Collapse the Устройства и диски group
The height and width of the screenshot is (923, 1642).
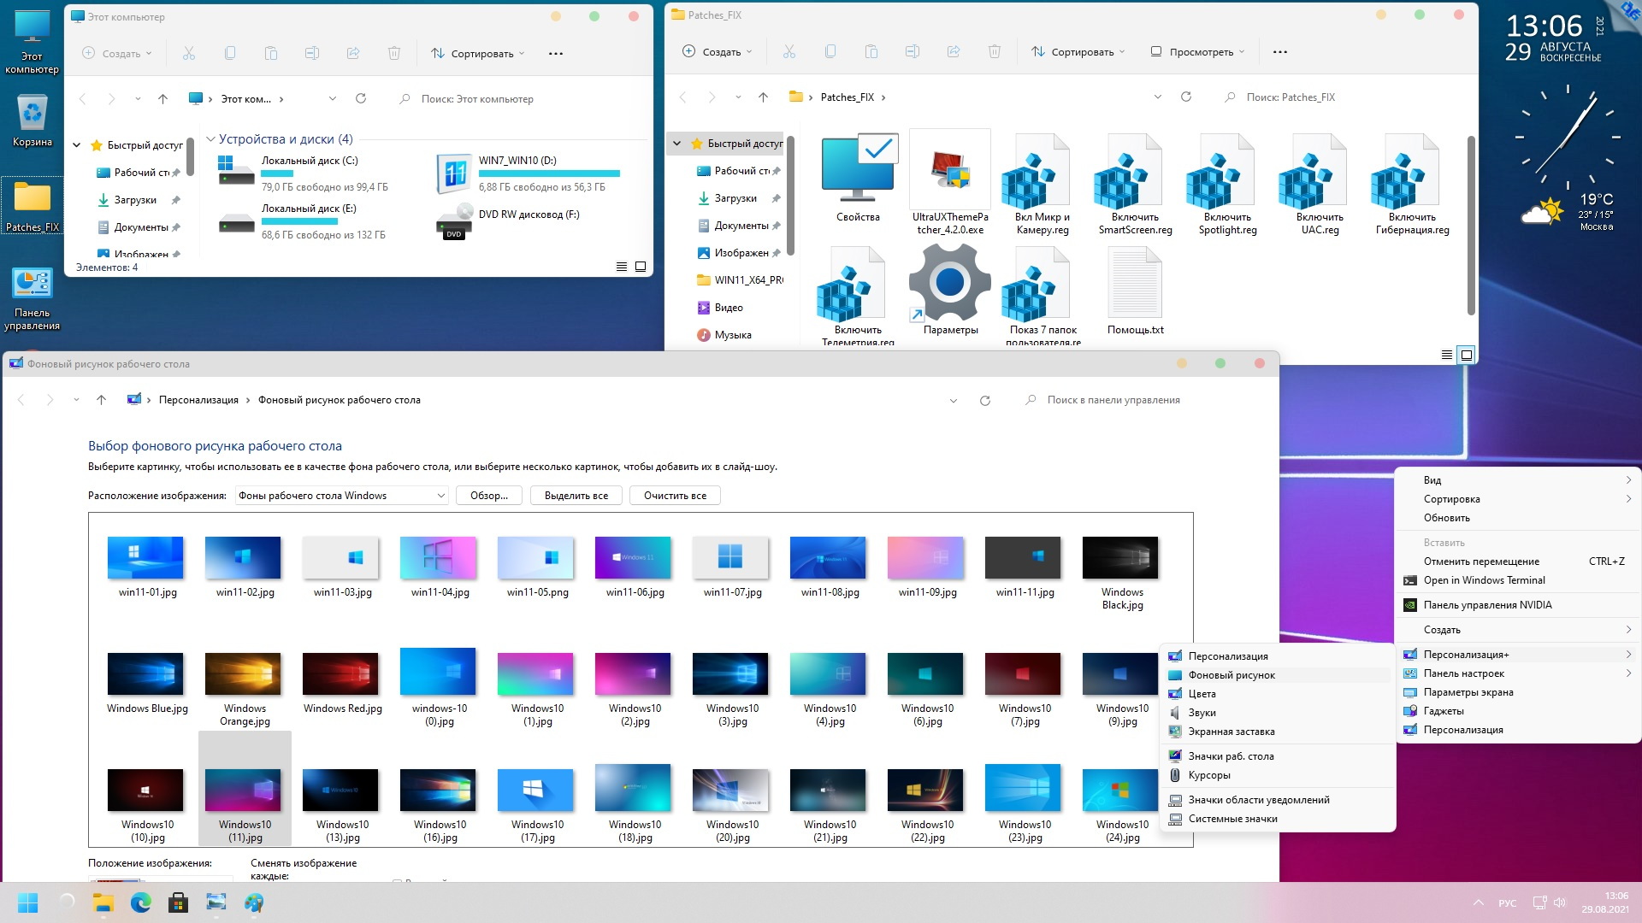[210, 139]
